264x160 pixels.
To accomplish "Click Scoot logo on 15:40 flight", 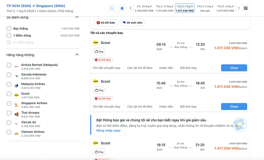I will 96,81.
